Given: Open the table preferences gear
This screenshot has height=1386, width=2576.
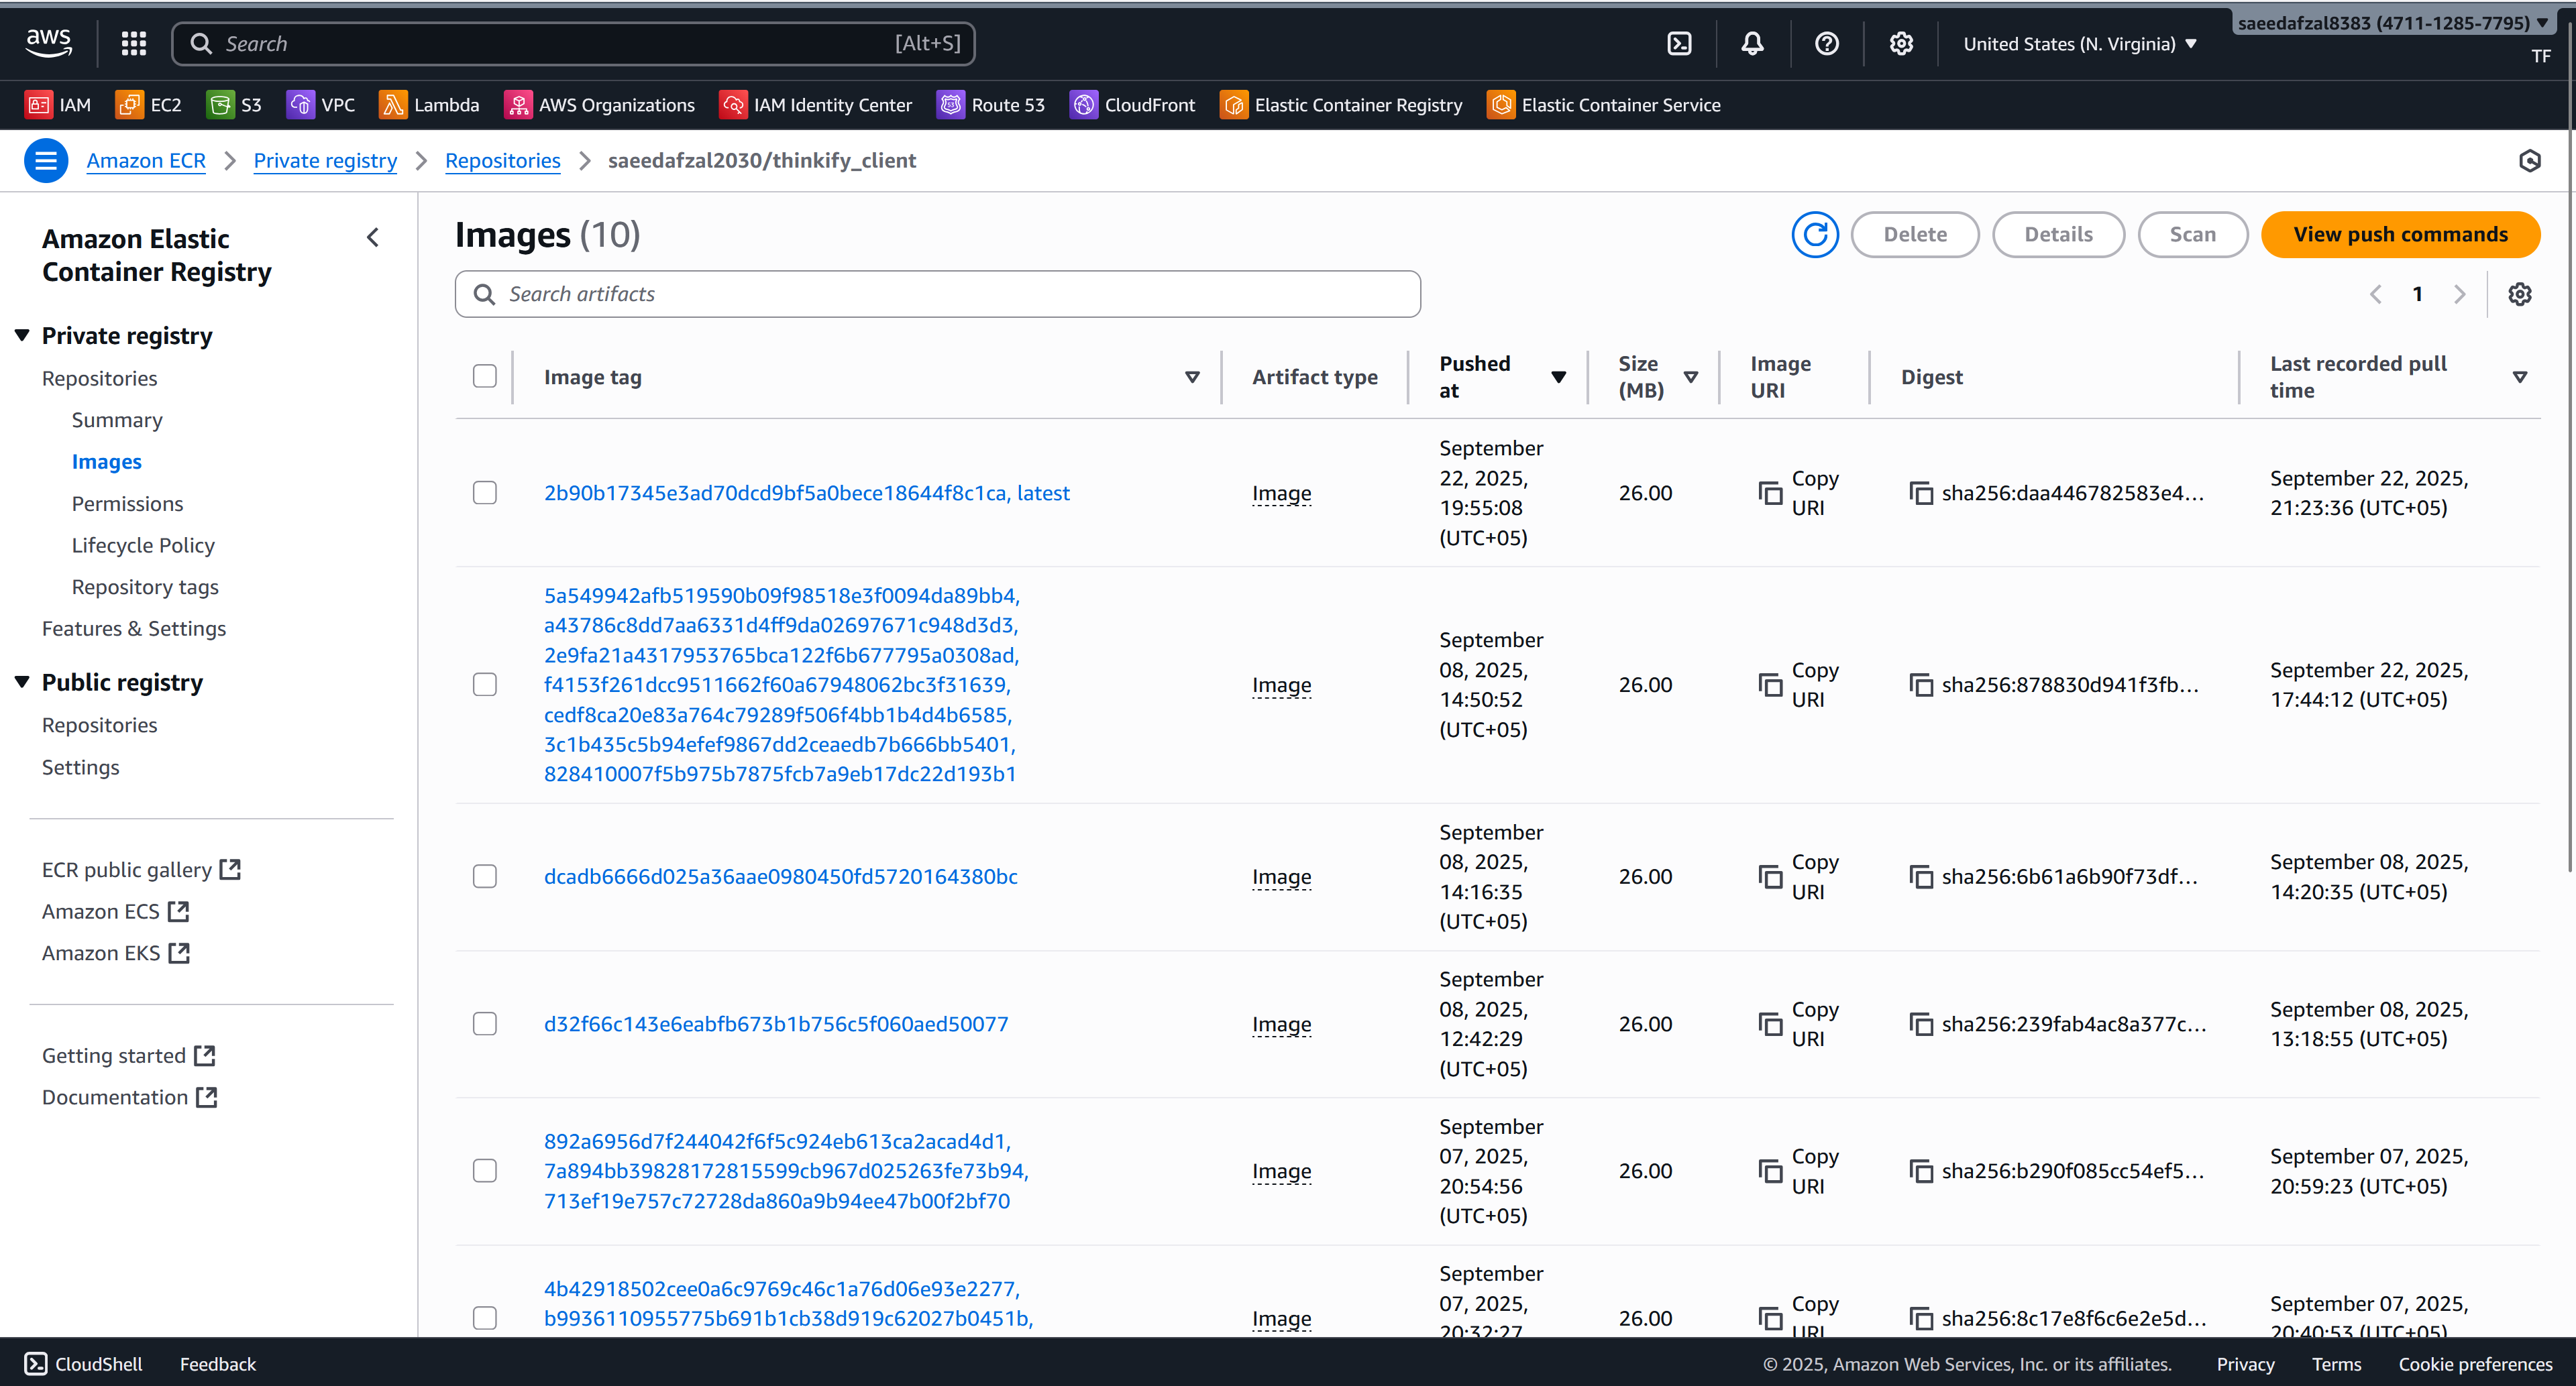Looking at the screenshot, I should click(2519, 293).
